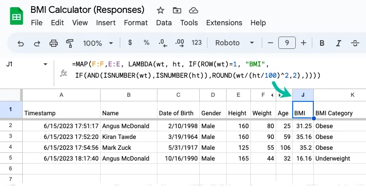Open more number formats (123)
Image resolution: width=366 pixels, height=193 pixels.
pos(197,43)
